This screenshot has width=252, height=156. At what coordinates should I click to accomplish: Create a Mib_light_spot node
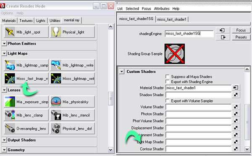[x=26, y=32]
